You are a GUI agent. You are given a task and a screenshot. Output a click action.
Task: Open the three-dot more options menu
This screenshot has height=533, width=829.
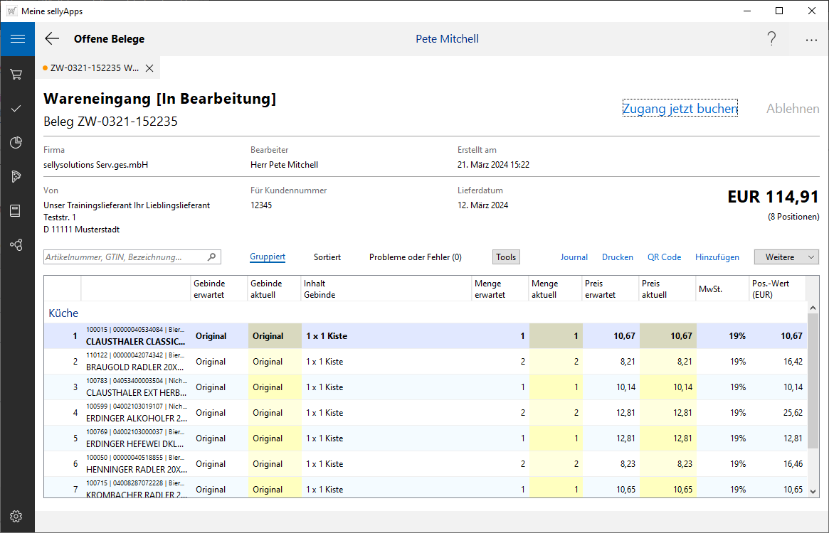pos(811,40)
